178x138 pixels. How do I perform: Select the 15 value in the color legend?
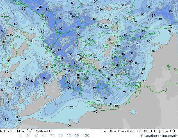20,136
